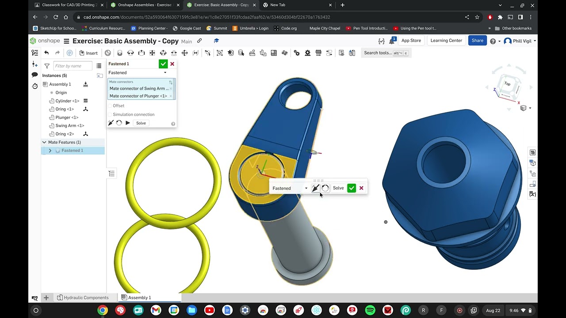This screenshot has height=318, width=566.
Task: Remove Swing Arm mate connector selection
Action: tap(171, 89)
